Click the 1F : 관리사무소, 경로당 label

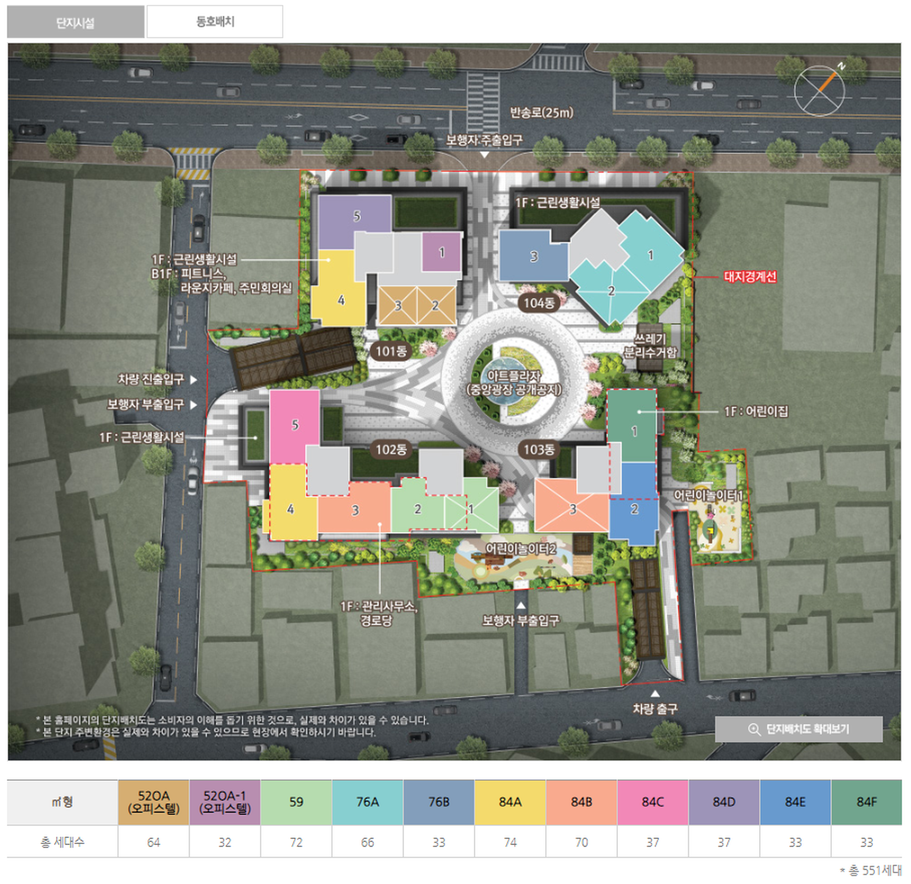pyautogui.click(x=378, y=613)
